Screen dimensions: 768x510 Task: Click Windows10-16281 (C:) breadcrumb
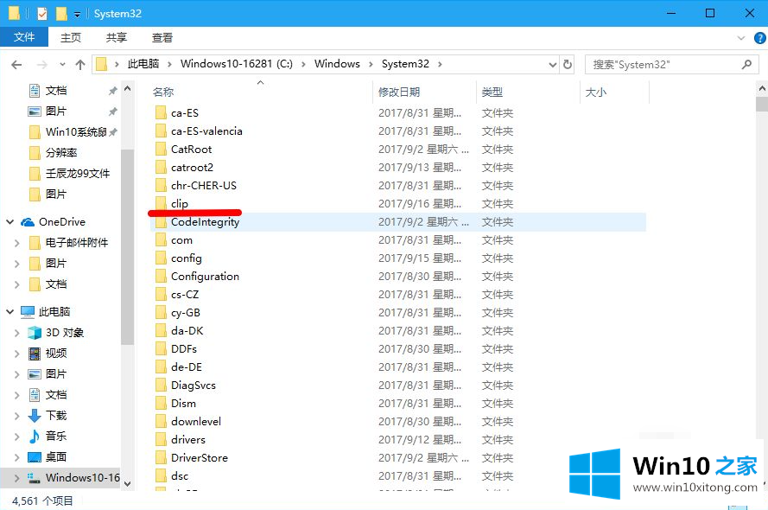point(237,64)
